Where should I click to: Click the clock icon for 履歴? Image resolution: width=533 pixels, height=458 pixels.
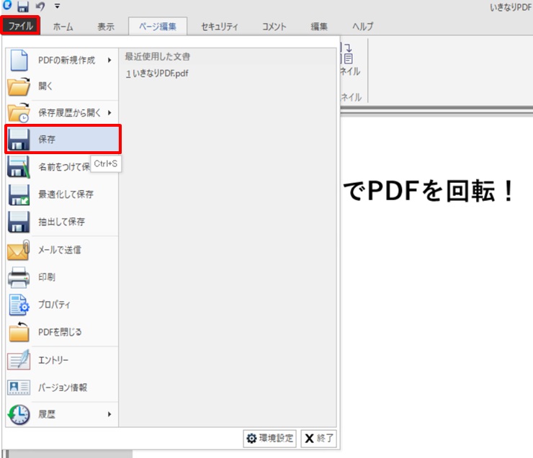click(x=19, y=415)
